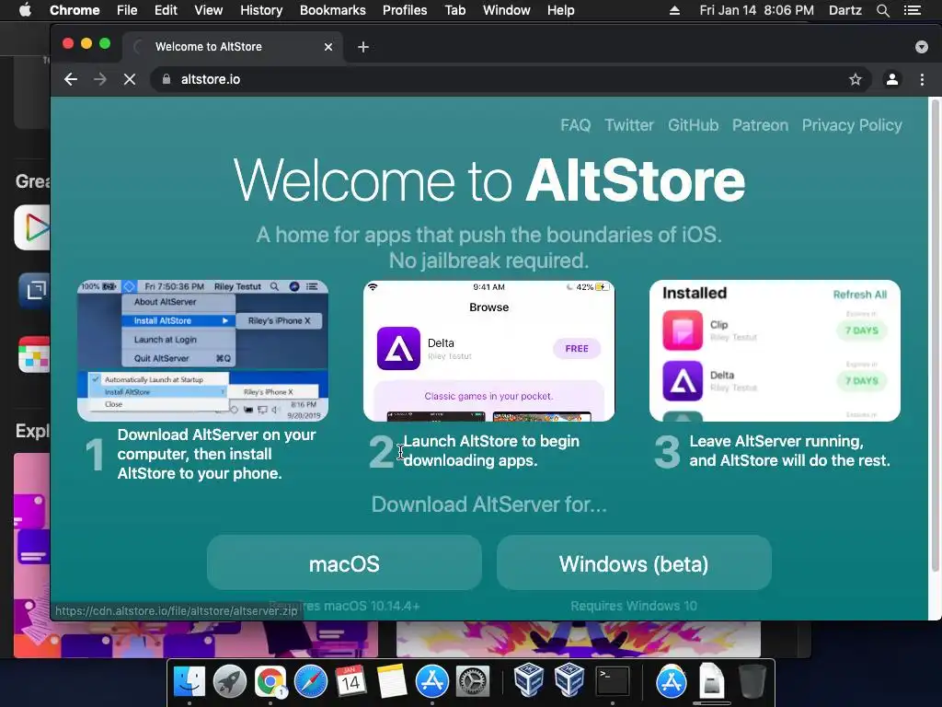Open the blue App Store-style icon beside the zip file in the Dock
This screenshot has width=942, height=707.
(x=671, y=682)
